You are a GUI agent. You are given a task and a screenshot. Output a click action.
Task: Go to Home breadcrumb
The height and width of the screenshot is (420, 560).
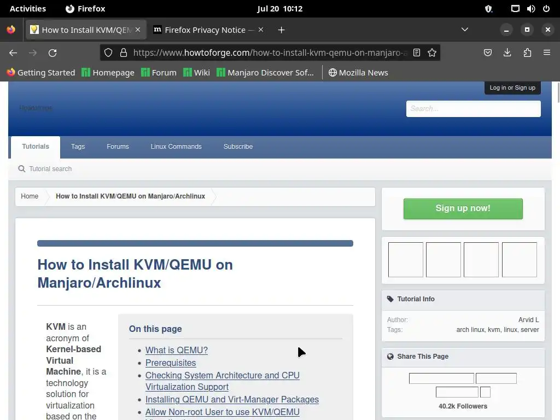pyautogui.click(x=30, y=196)
